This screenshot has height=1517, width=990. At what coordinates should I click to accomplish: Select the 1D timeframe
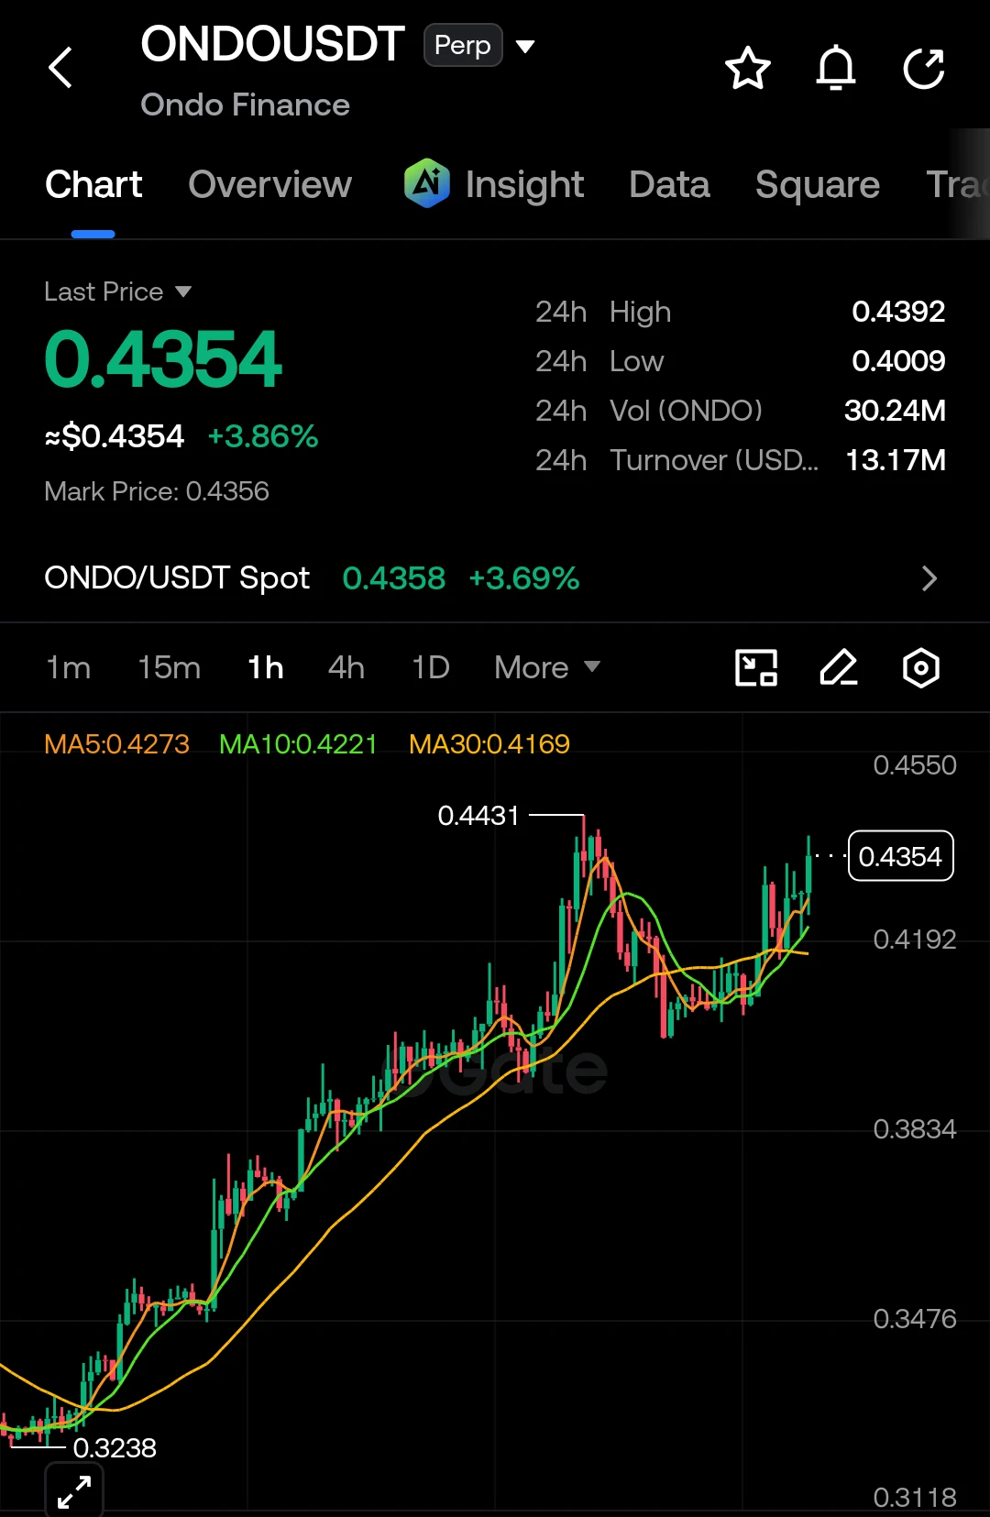[430, 667]
